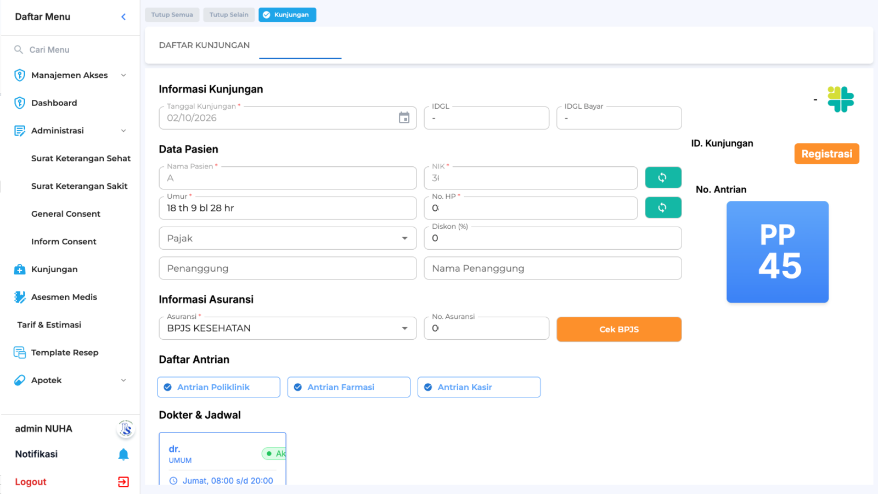
Task: Expand the Administrasi menu chevron
Action: [x=123, y=131]
